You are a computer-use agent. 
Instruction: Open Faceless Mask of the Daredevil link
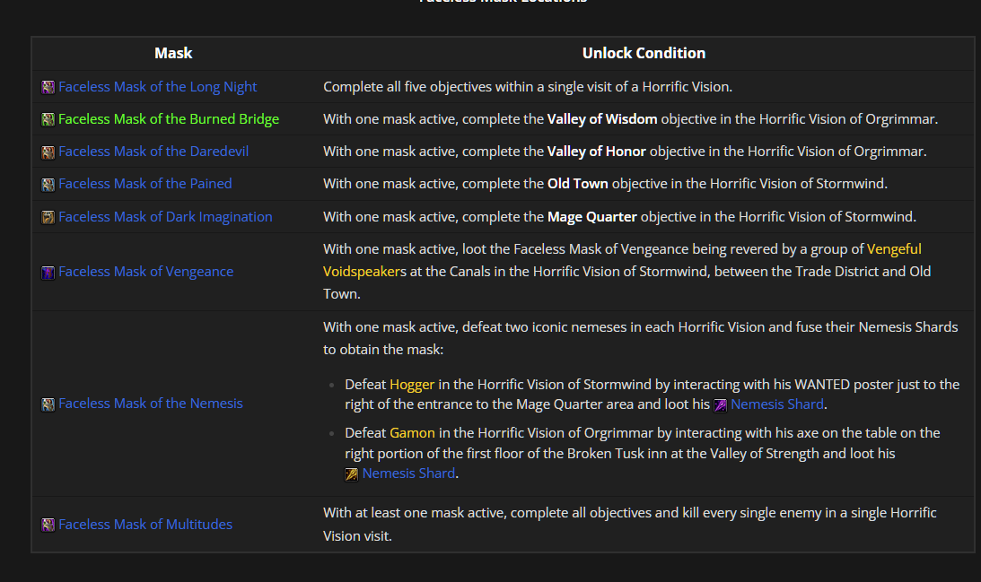[153, 152]
